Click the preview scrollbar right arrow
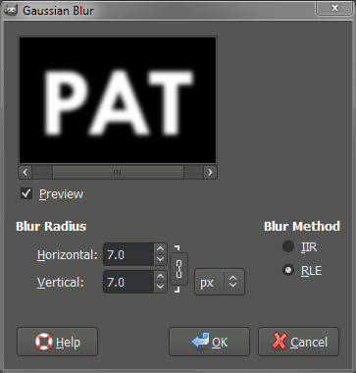This screenshot has width=356, height=373. pyautogui.click(x=210, y=172)
